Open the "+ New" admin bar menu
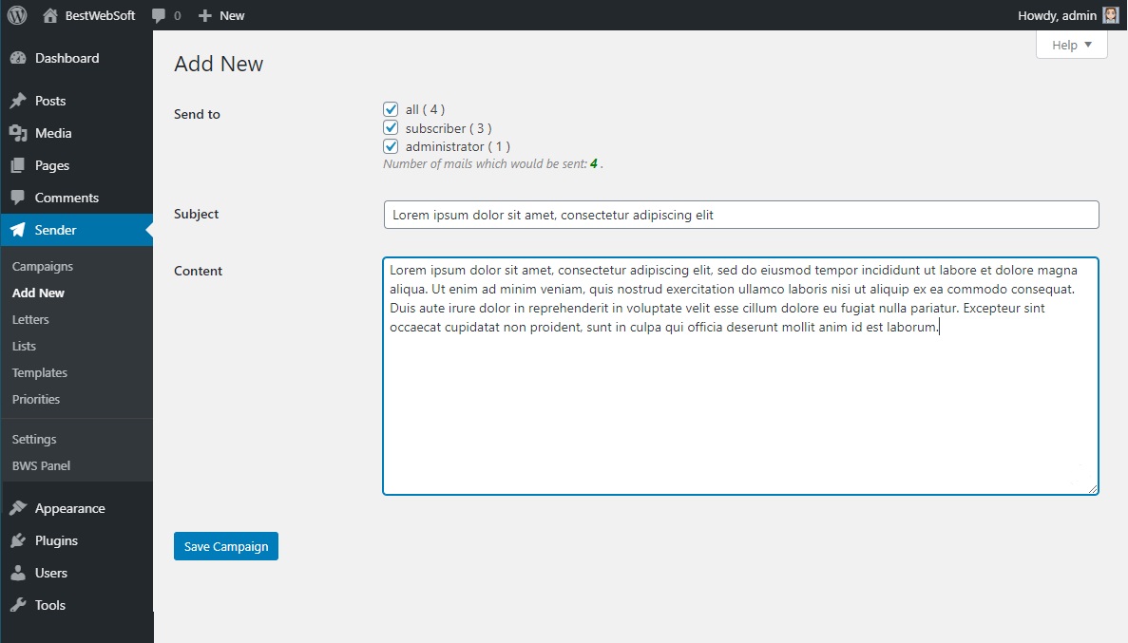The height and width of the screenshot is (643, 1128). tap(220, 15)
